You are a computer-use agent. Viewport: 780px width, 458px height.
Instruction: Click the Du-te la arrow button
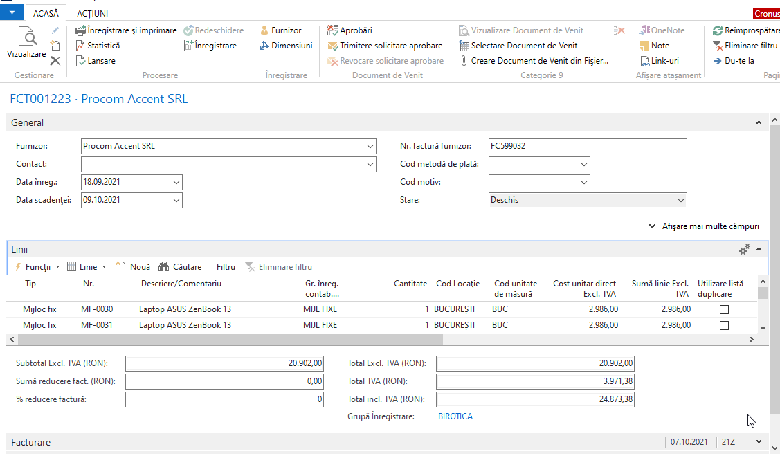[x=734, y=61]
